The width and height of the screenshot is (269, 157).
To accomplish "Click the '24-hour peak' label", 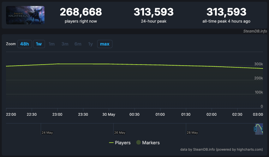I will (x=154, y=21).
